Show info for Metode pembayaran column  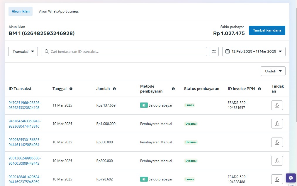point(173,89)
